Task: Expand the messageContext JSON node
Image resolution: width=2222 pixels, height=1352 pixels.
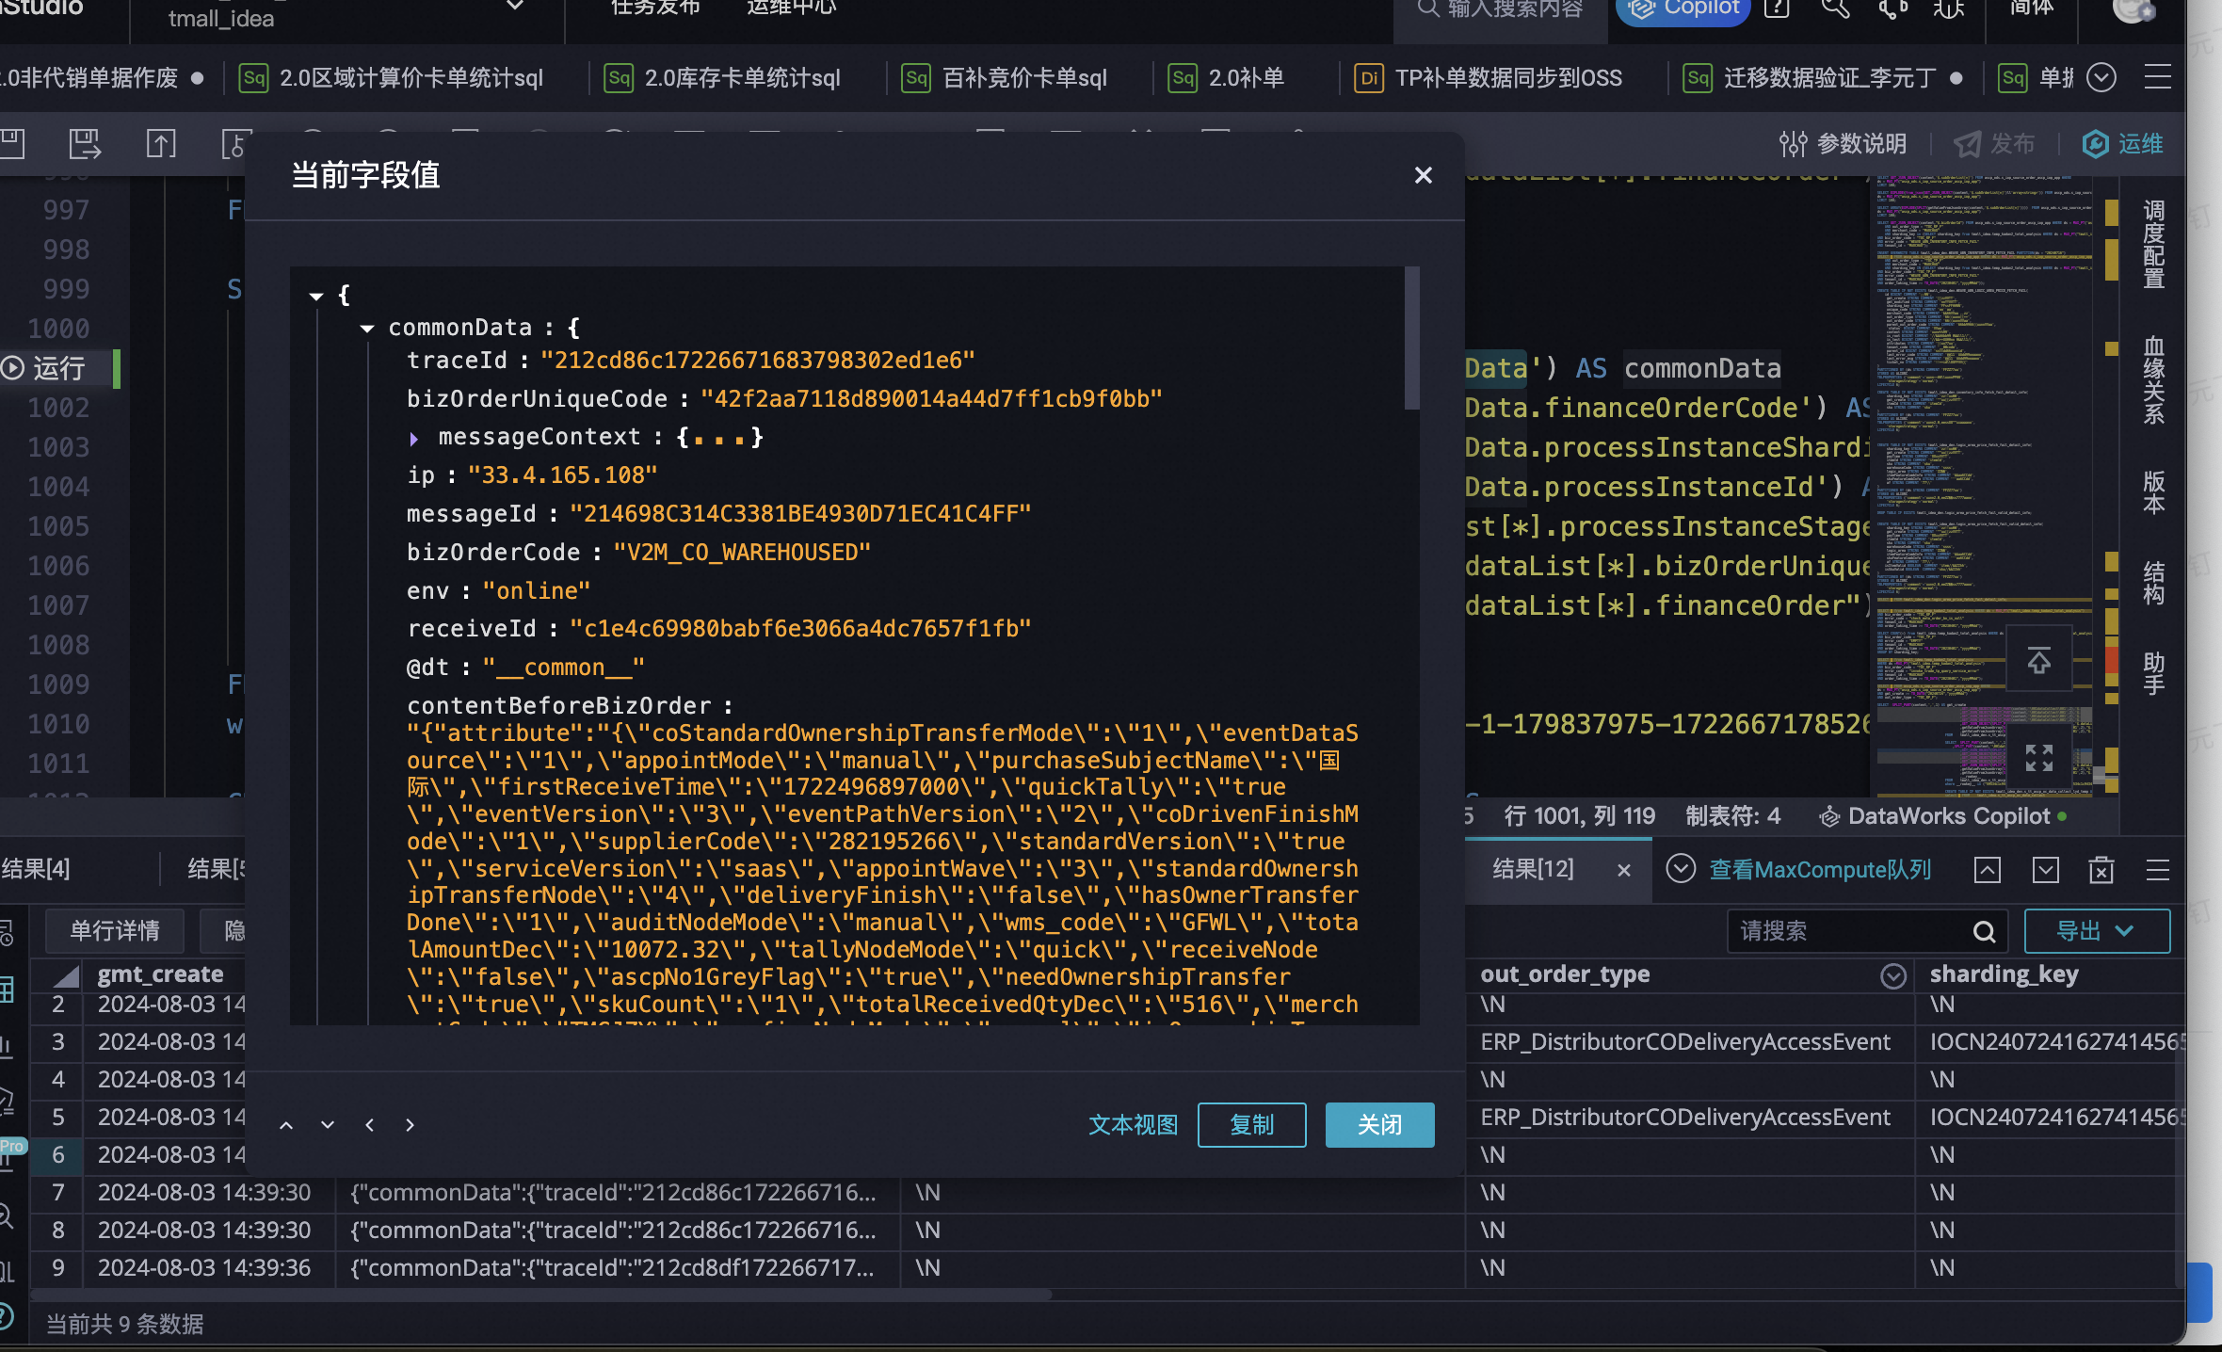Action: [413, 438]
